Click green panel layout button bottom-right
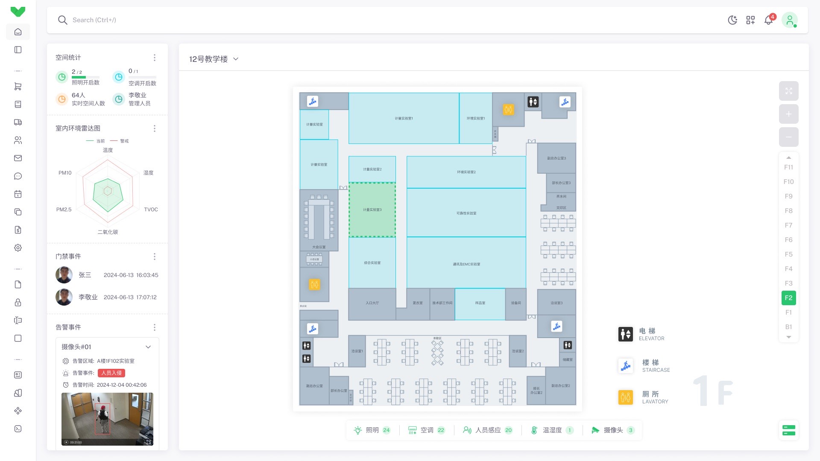820x461 pixels. click(x=788, y=430)
